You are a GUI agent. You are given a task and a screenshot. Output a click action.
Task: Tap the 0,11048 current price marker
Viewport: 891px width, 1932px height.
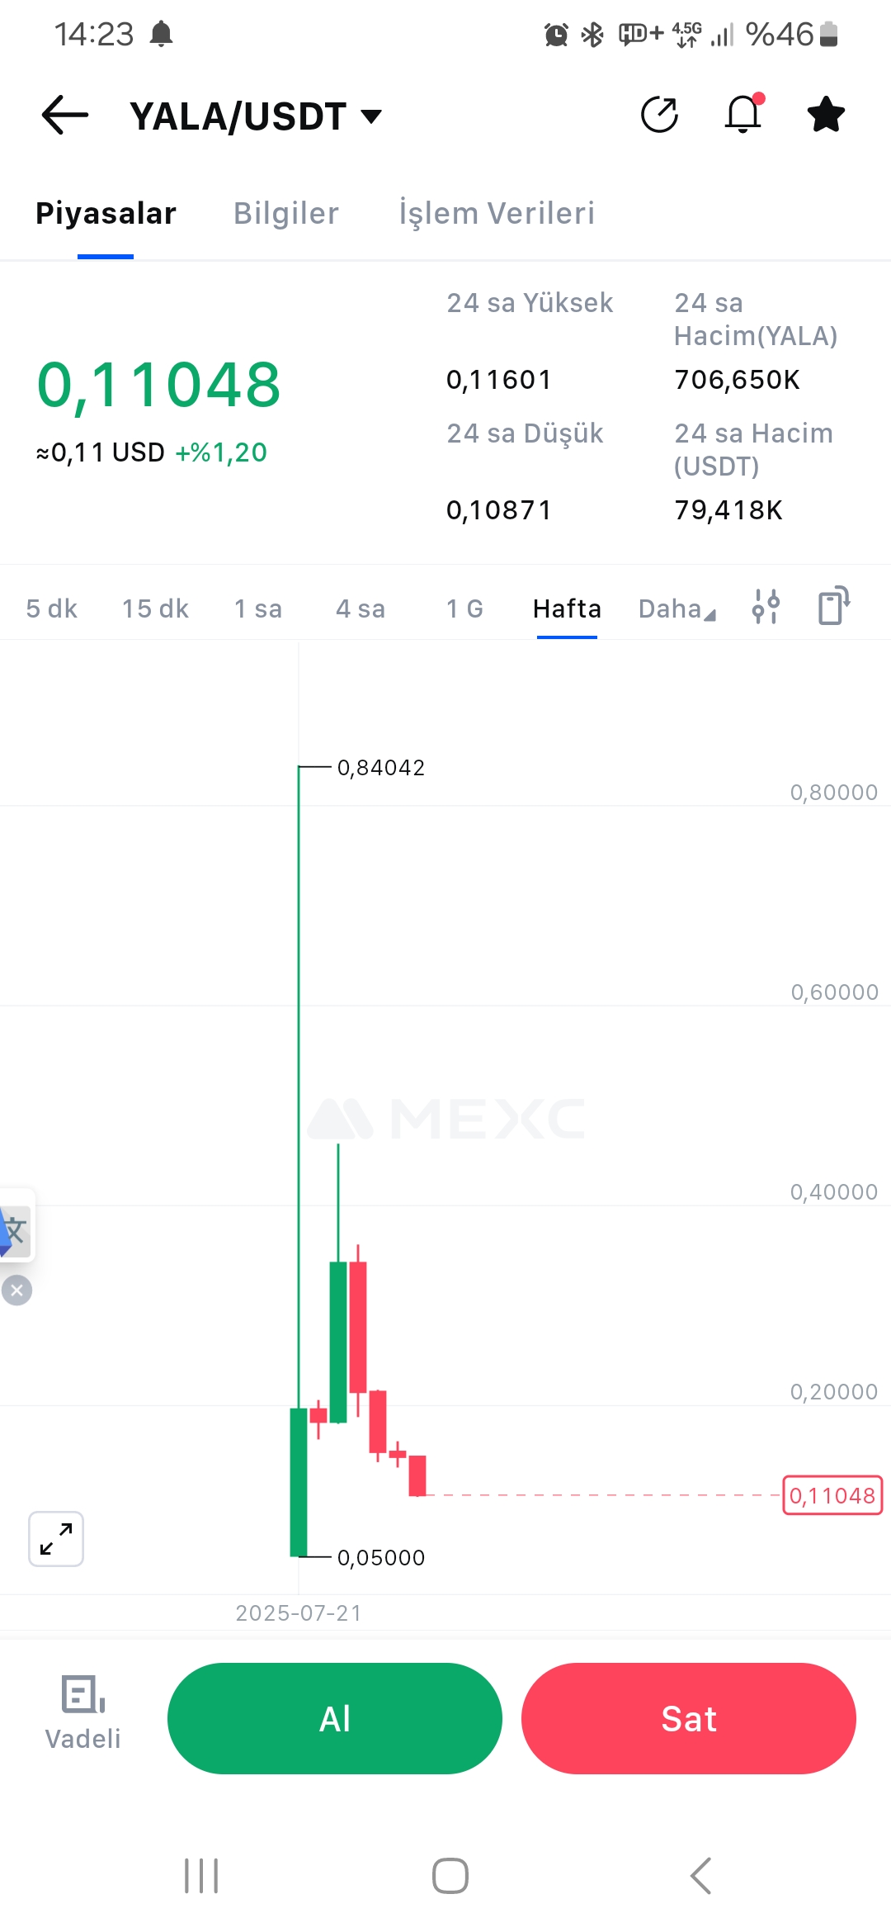coord(832,1495)
